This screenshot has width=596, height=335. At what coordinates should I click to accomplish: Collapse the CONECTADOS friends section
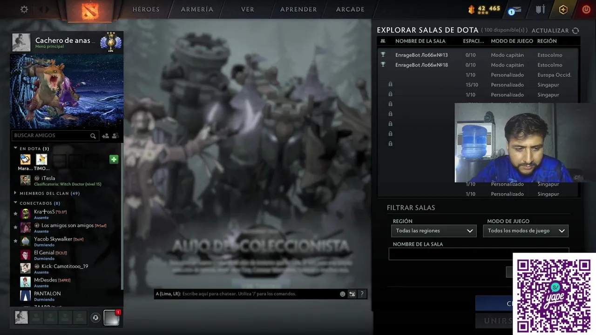pos(15,203)
